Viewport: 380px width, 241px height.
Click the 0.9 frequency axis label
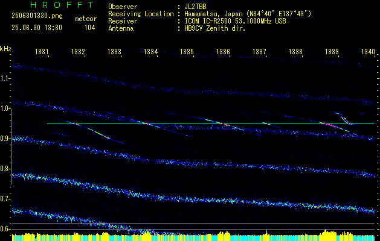[5, 139]
